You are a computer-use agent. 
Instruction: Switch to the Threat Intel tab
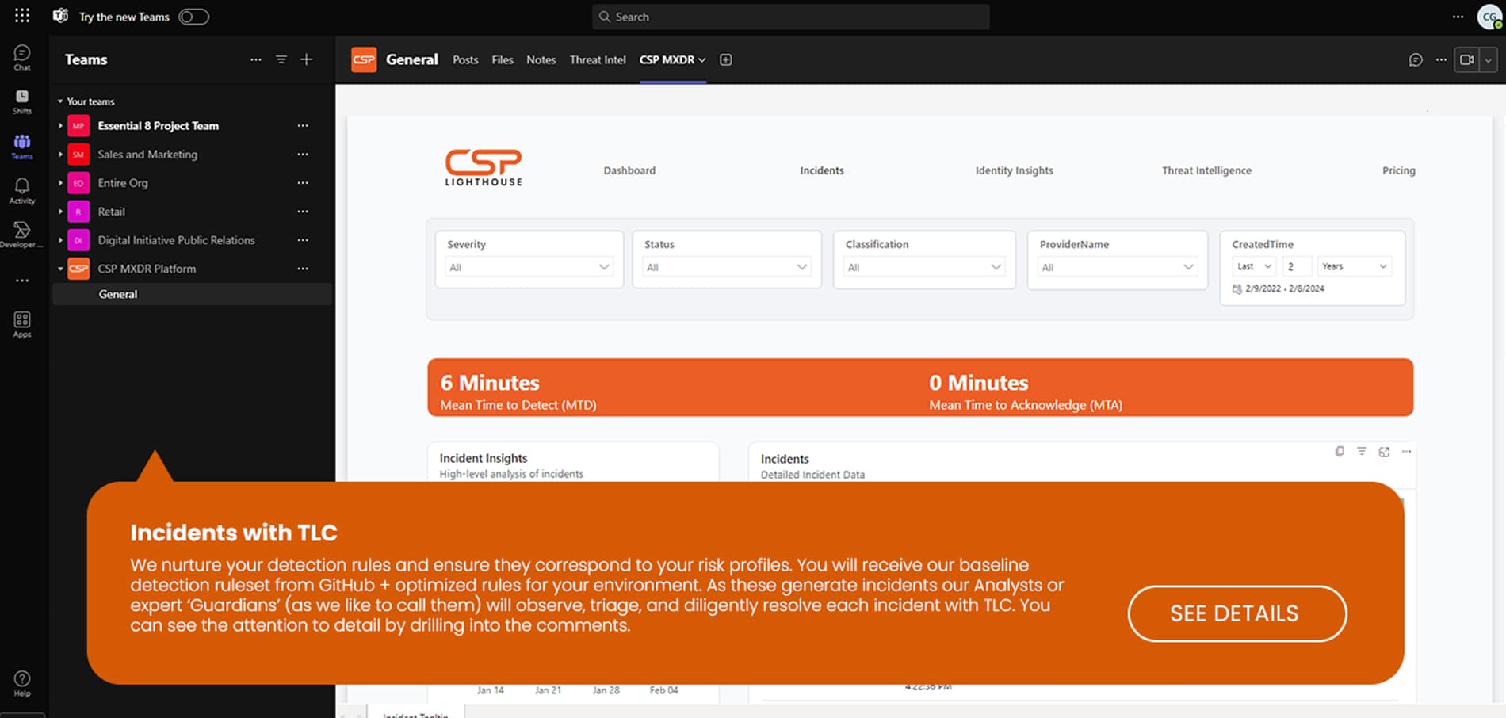coord(598,59)
